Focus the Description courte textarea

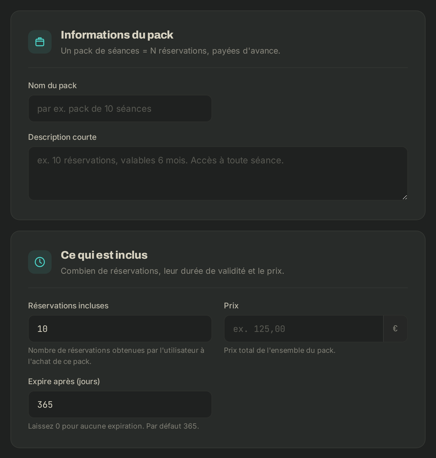[218, 173]
